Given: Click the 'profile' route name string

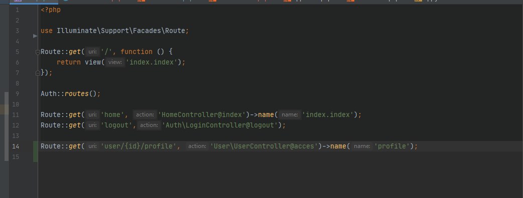Looking at the screenshot, I should 392,146.
